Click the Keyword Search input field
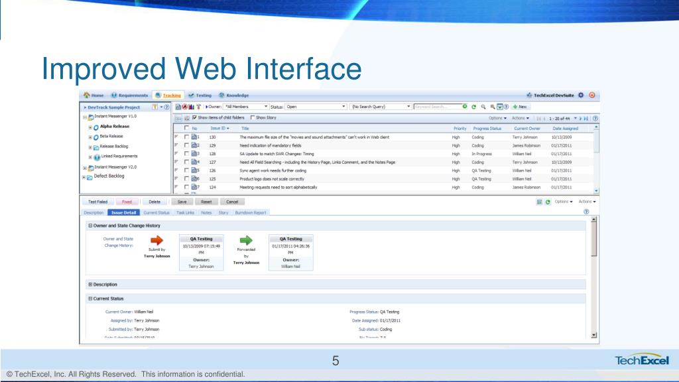The width and height of the screenshot is (679, 382). click(438, 107)
